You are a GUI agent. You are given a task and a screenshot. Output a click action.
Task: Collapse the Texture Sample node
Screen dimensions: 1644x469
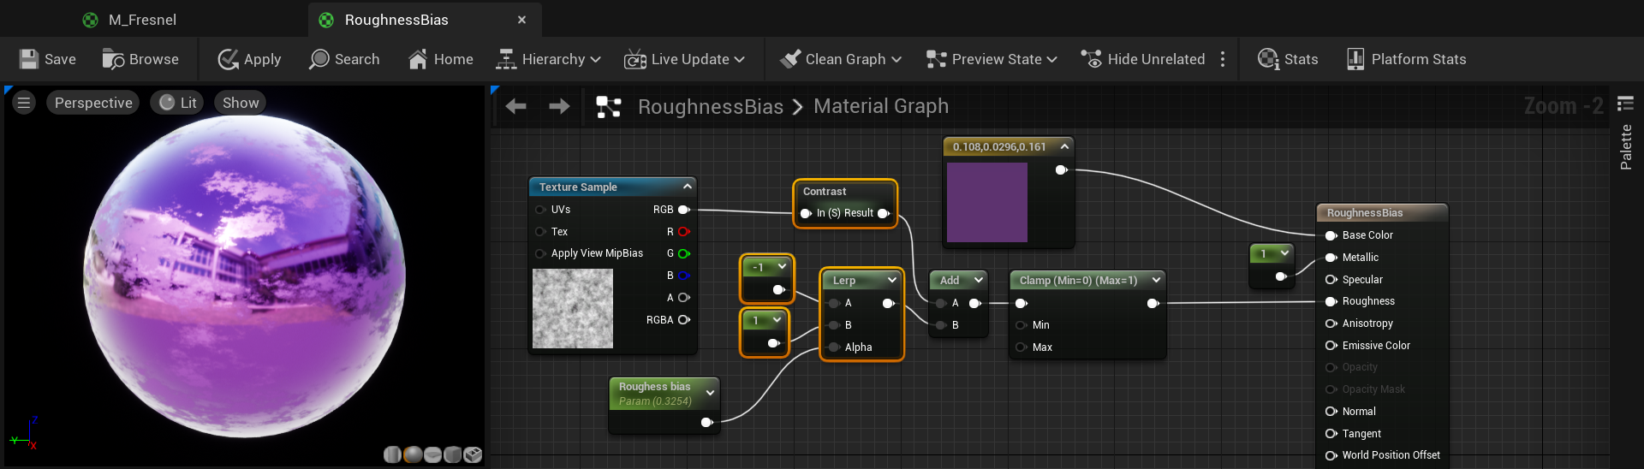pos(687,187)
